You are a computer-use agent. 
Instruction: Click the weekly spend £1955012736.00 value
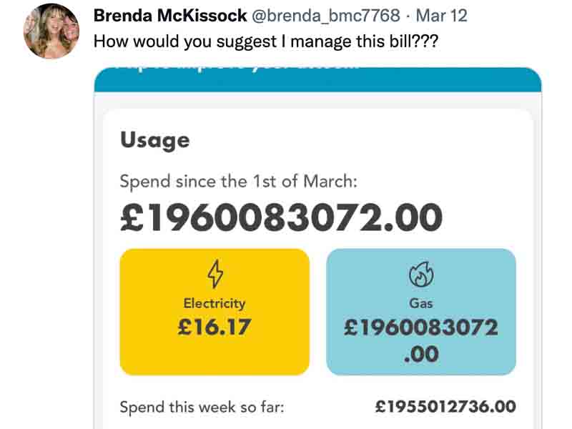pos(445,406)
